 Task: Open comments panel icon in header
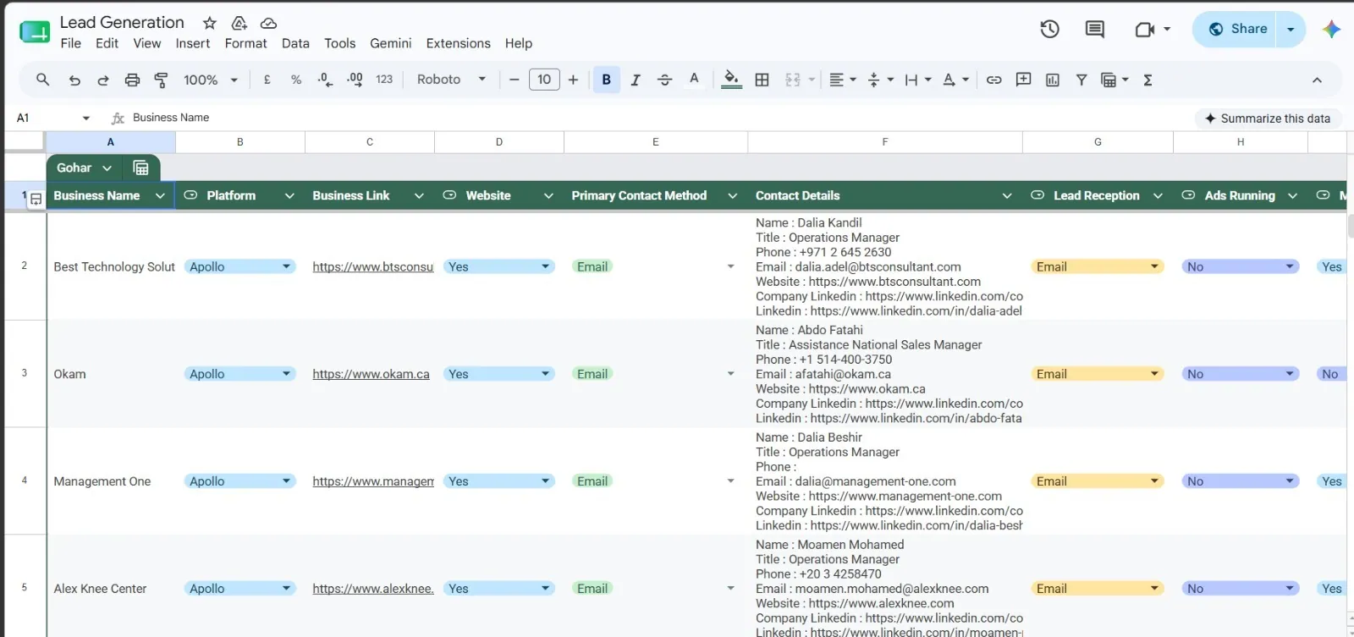coord(1094,29)
